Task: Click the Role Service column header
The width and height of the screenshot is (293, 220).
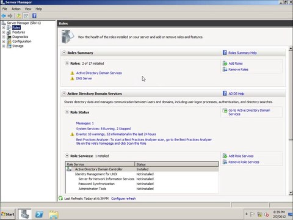Action: pos(100,164)
